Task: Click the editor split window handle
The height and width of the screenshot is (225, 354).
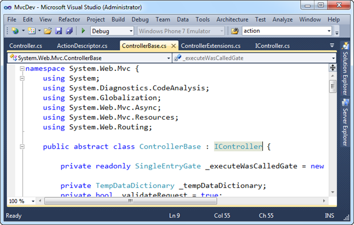Action: point(332,68)
